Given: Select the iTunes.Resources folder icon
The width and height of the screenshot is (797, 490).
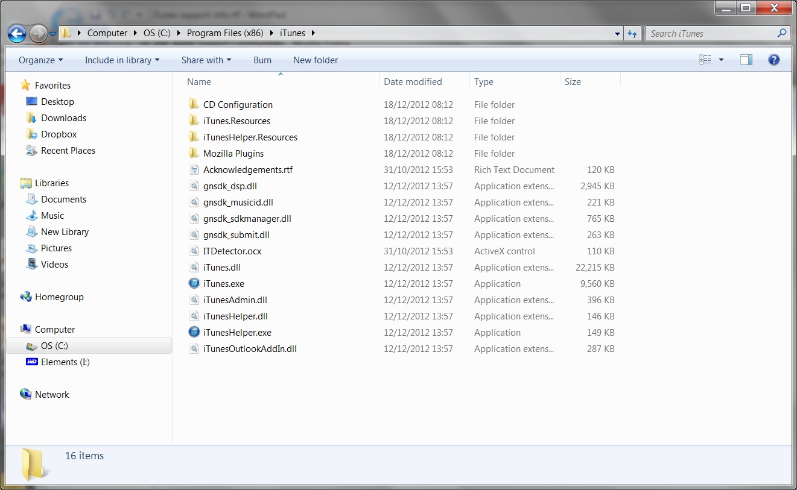Looking at the screenshot, I should pyautogui.click(x=194, y=121).
